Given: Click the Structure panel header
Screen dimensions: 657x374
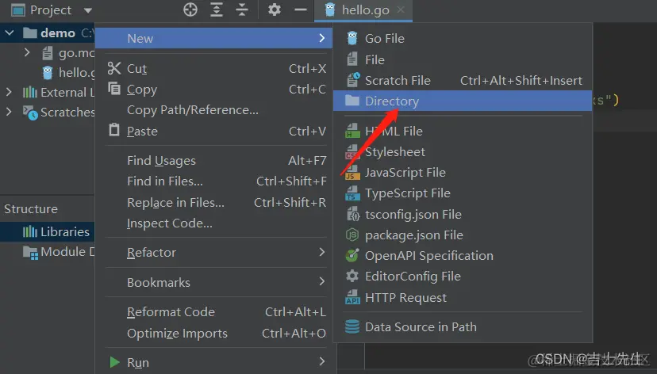Looking at the screenshot, I should point(31,208).
